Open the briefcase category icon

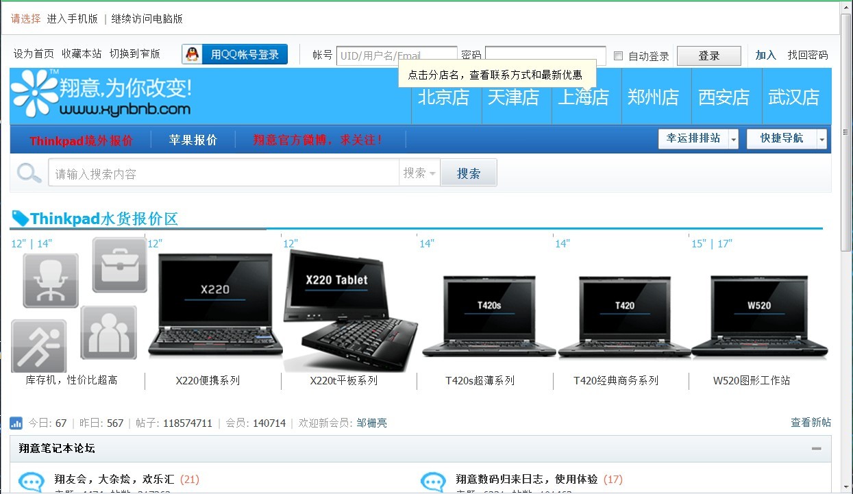119,264
